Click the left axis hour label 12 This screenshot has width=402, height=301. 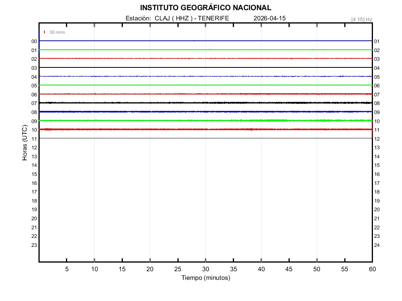pyautogui.click(x=34, y=148)
